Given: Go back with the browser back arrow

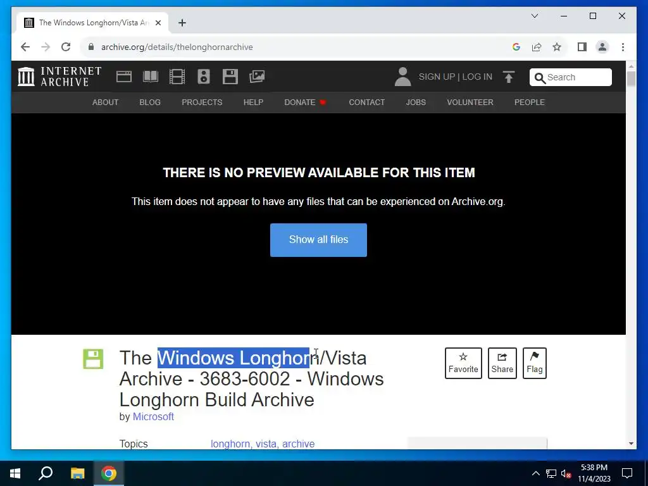Looking at the screenshot, I should pyautogui.click(x=25, y=47).
